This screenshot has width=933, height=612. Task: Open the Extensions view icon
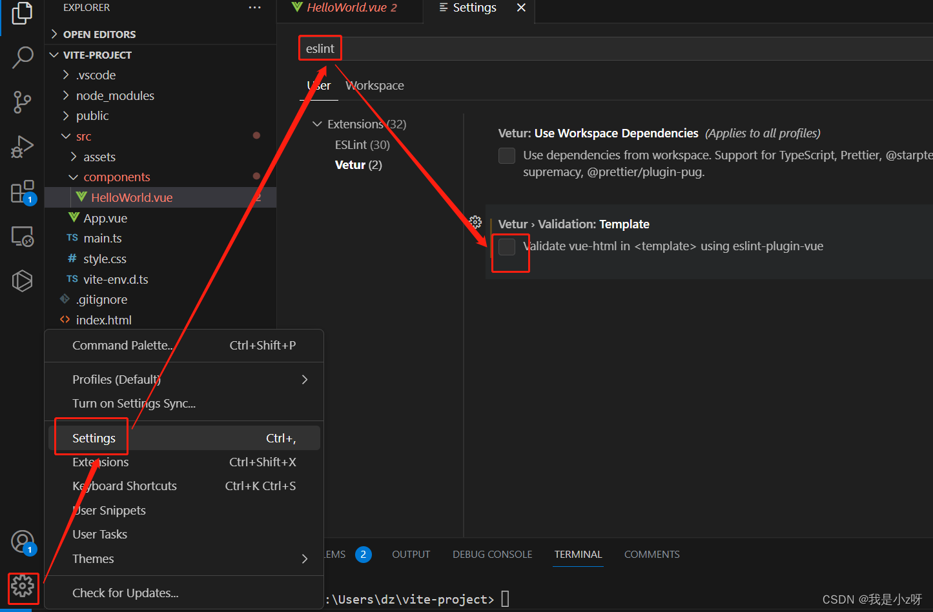23,192
